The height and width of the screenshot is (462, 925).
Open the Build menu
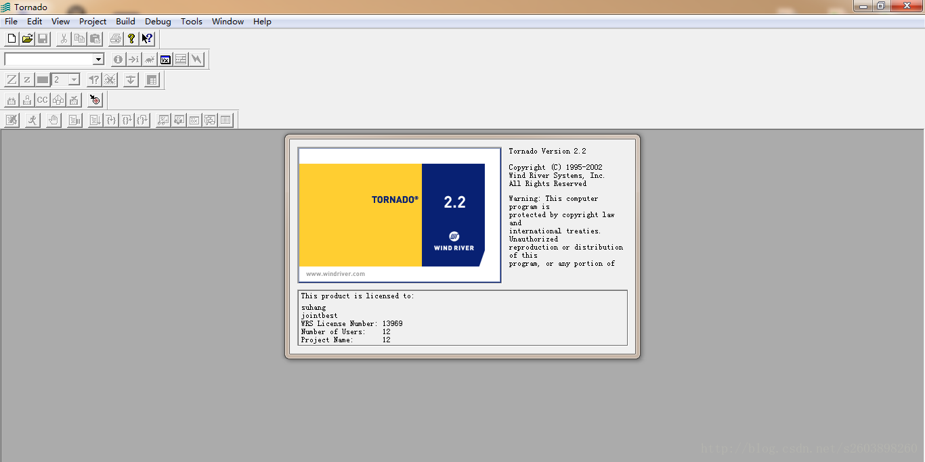(125, 22)
